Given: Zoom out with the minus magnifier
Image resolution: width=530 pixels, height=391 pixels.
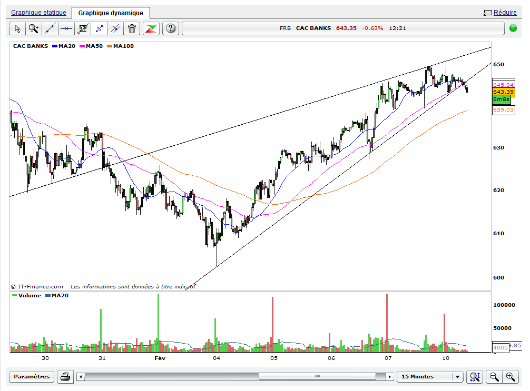Looking at the screenshot, I should pyautogui.click(x=494, y=377).
